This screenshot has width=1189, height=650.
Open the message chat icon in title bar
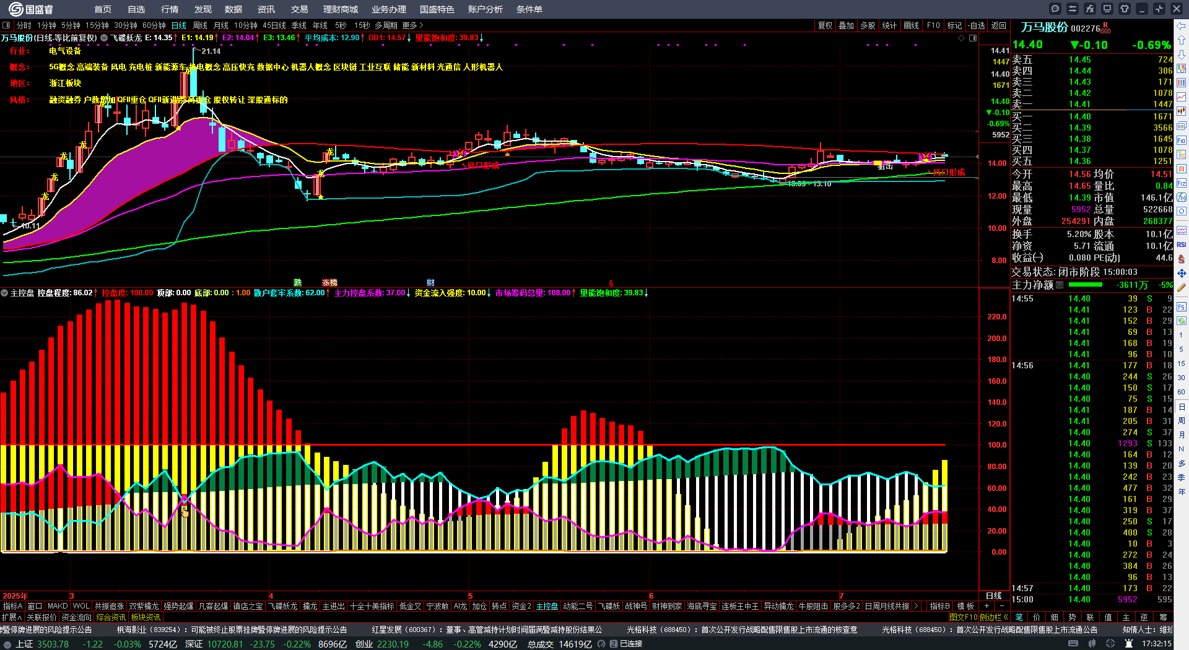1055,9
